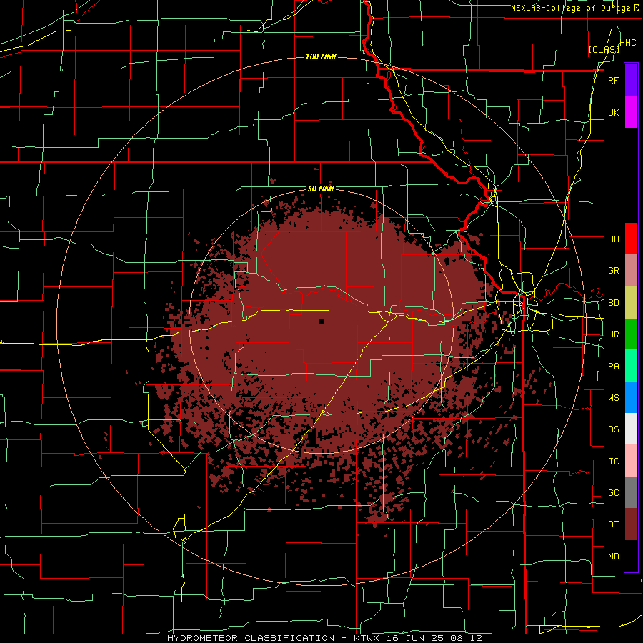Select the BD yellow legend color
Screen dimensions: 643x643
pos(631,302)
